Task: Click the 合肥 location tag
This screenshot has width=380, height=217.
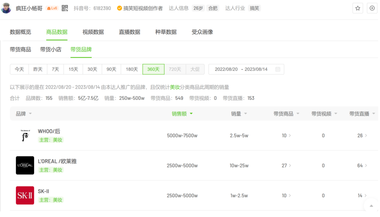Action: click(213, 8)
